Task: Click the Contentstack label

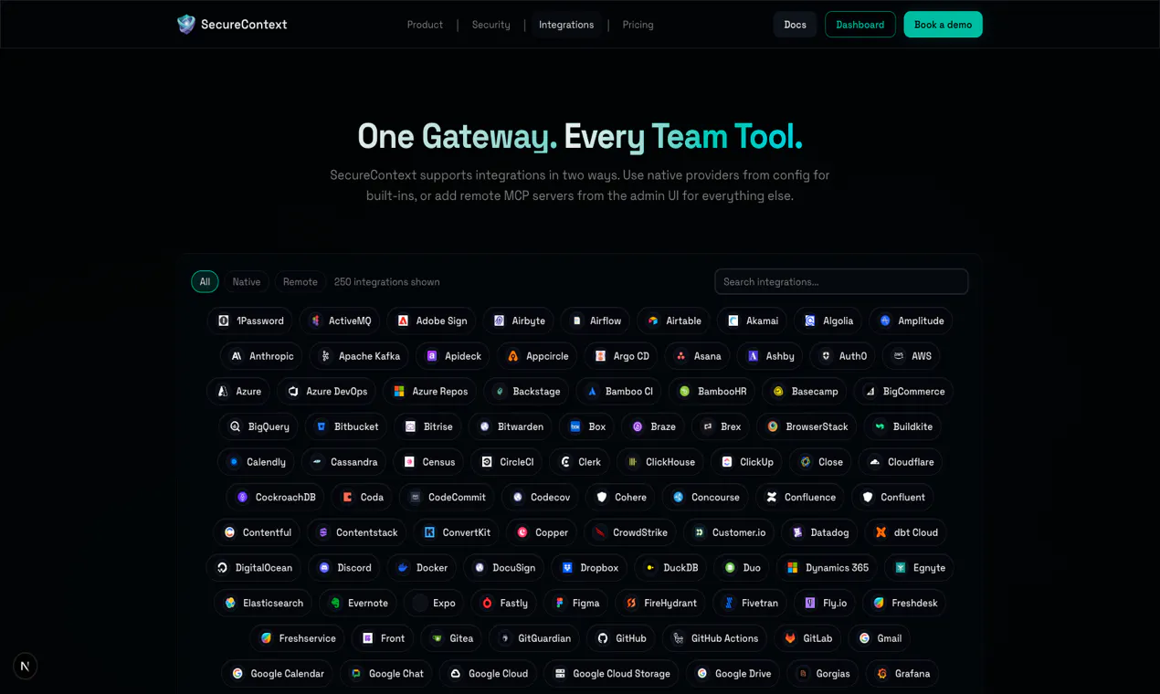Action: (367, 533)
